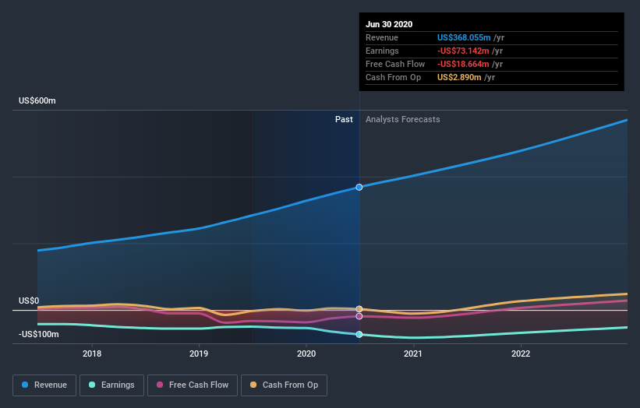640x408 pixels.
Task: Click the 2022 x-axis label
Action: pyautogui.click(x=521, y=353)
